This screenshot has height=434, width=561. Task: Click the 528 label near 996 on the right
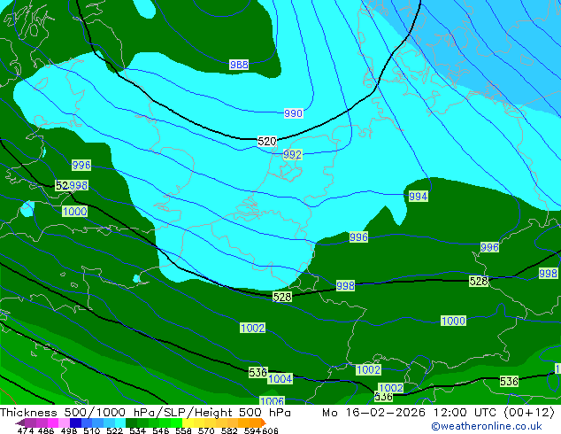click(479, 282)
